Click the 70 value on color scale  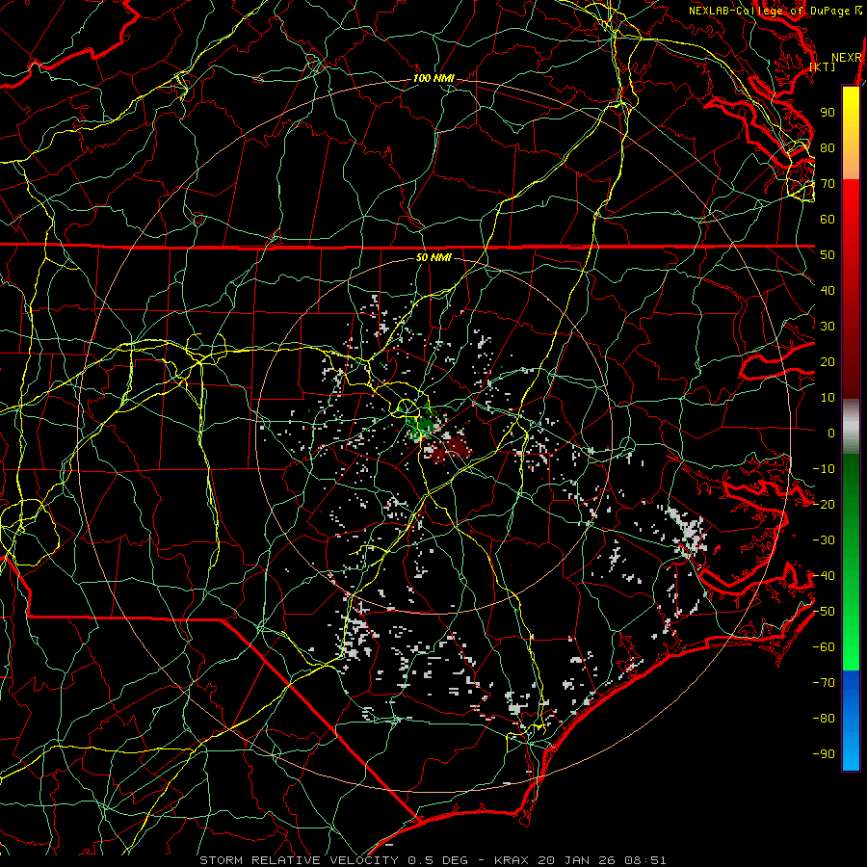[828, 184]
